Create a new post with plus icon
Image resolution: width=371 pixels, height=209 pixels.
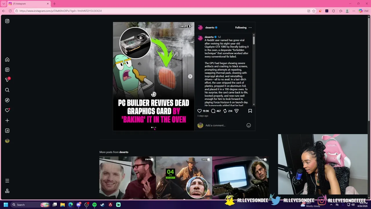(7, 120)
